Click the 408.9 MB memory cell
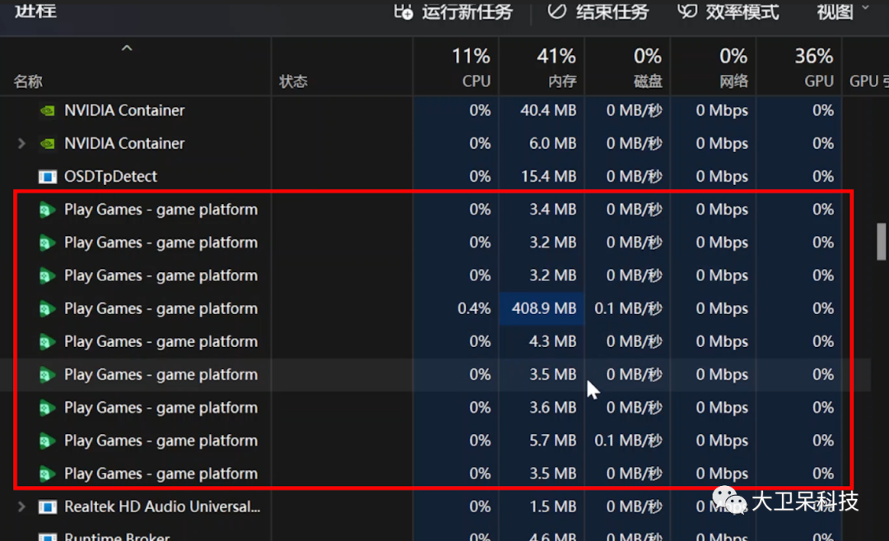The image size is (889, 541). [x=542, y=309]
